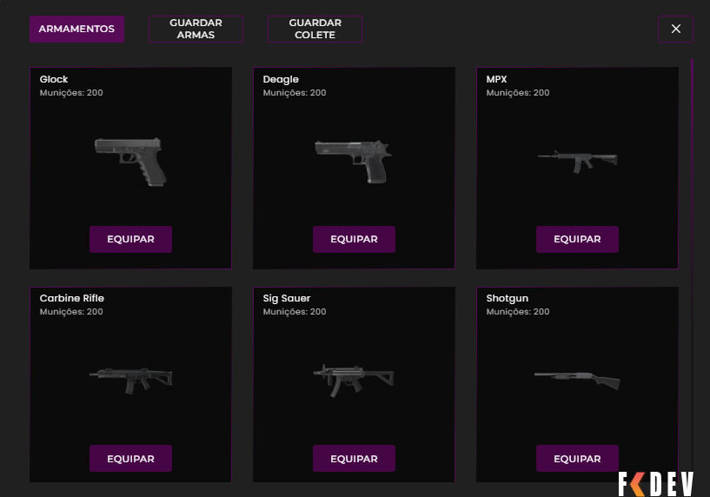The image size is (710, 497).
Task: Select the Shotgun image
Action: pyautogui.click(x=576, y=378)
